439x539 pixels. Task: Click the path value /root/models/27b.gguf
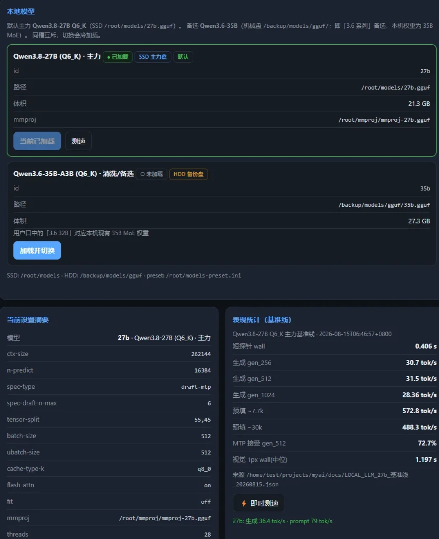tap(396, 88)
